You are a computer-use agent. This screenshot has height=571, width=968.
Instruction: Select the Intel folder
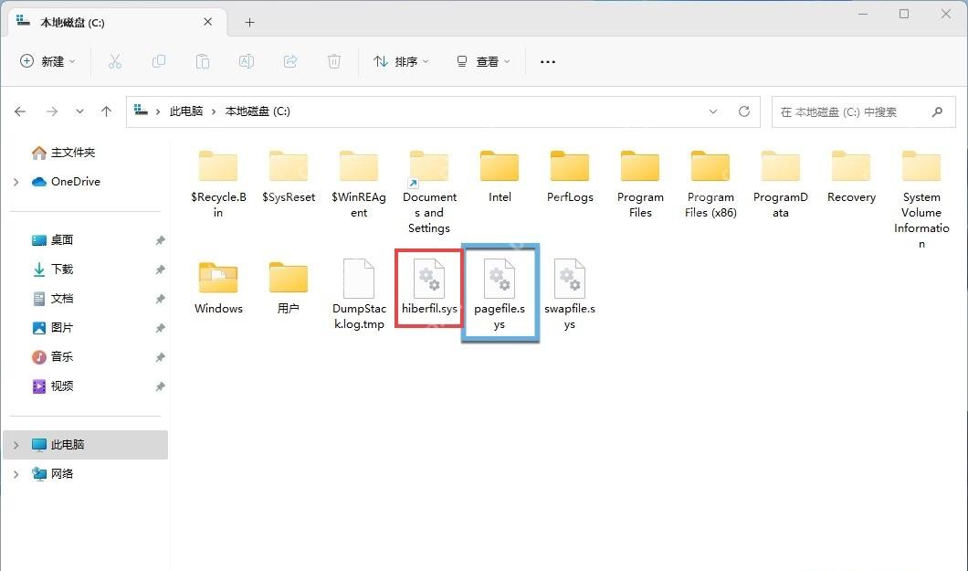tap(500, 176)
